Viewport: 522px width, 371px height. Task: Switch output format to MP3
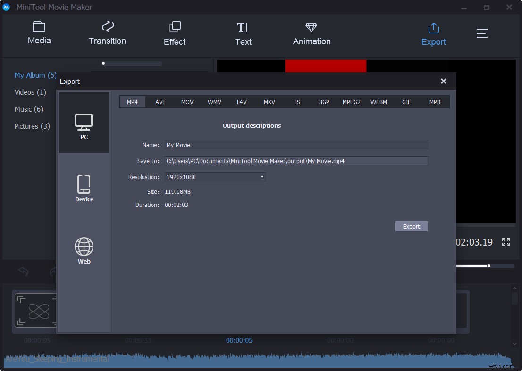[434, 102]
